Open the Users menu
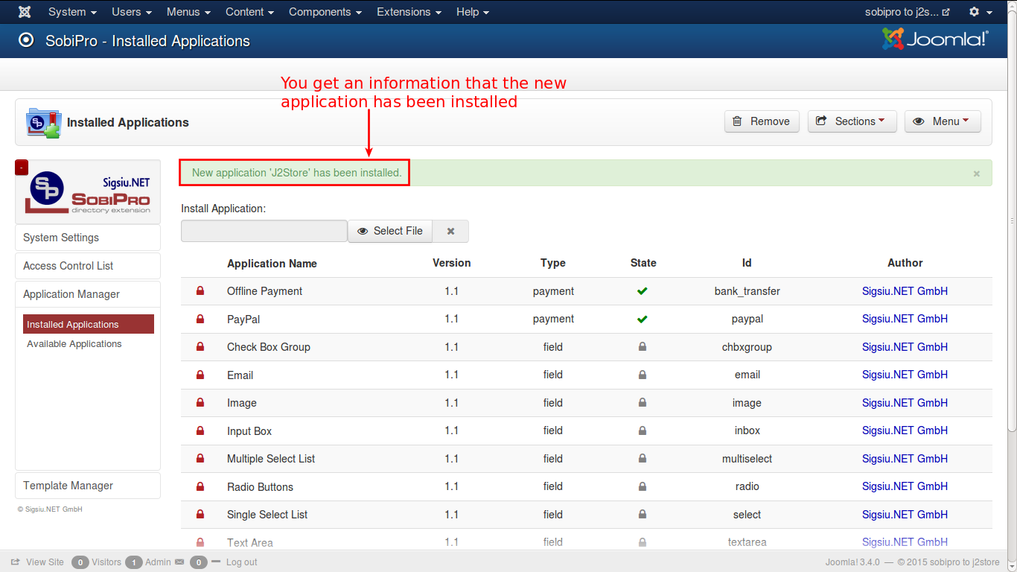1017x572 pixels. click(x=132, y=12)
